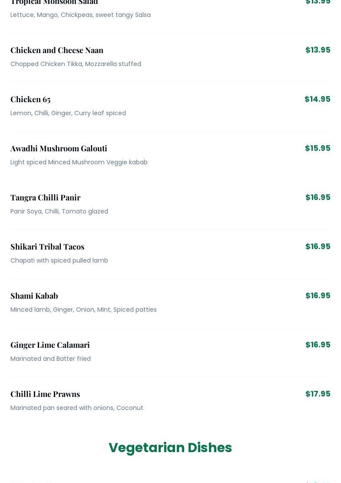
Task: Click the Vegetarian Dishes section heading
Action: (x=170, y=448)
